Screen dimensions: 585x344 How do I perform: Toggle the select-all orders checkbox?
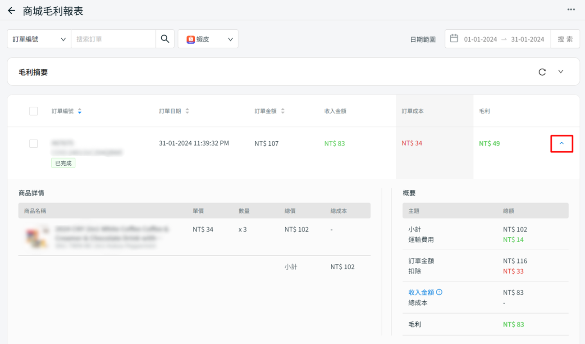(x=34, y=111)
